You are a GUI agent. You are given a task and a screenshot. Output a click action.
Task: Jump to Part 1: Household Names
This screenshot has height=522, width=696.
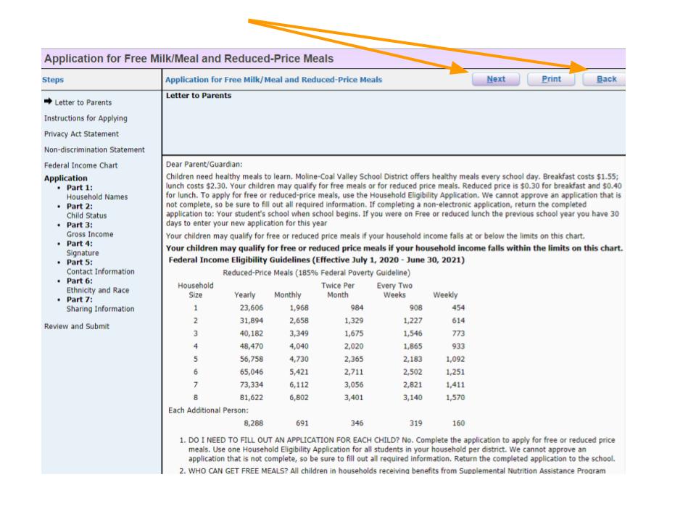(96, 191)
